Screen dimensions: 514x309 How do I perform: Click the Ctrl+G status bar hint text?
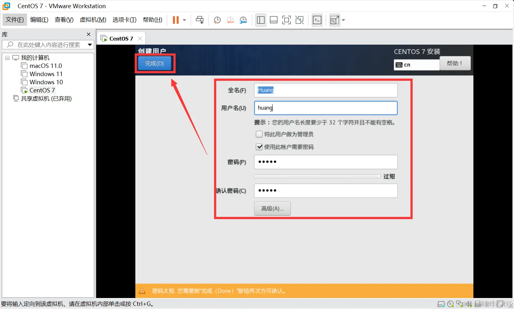point(78,304)
